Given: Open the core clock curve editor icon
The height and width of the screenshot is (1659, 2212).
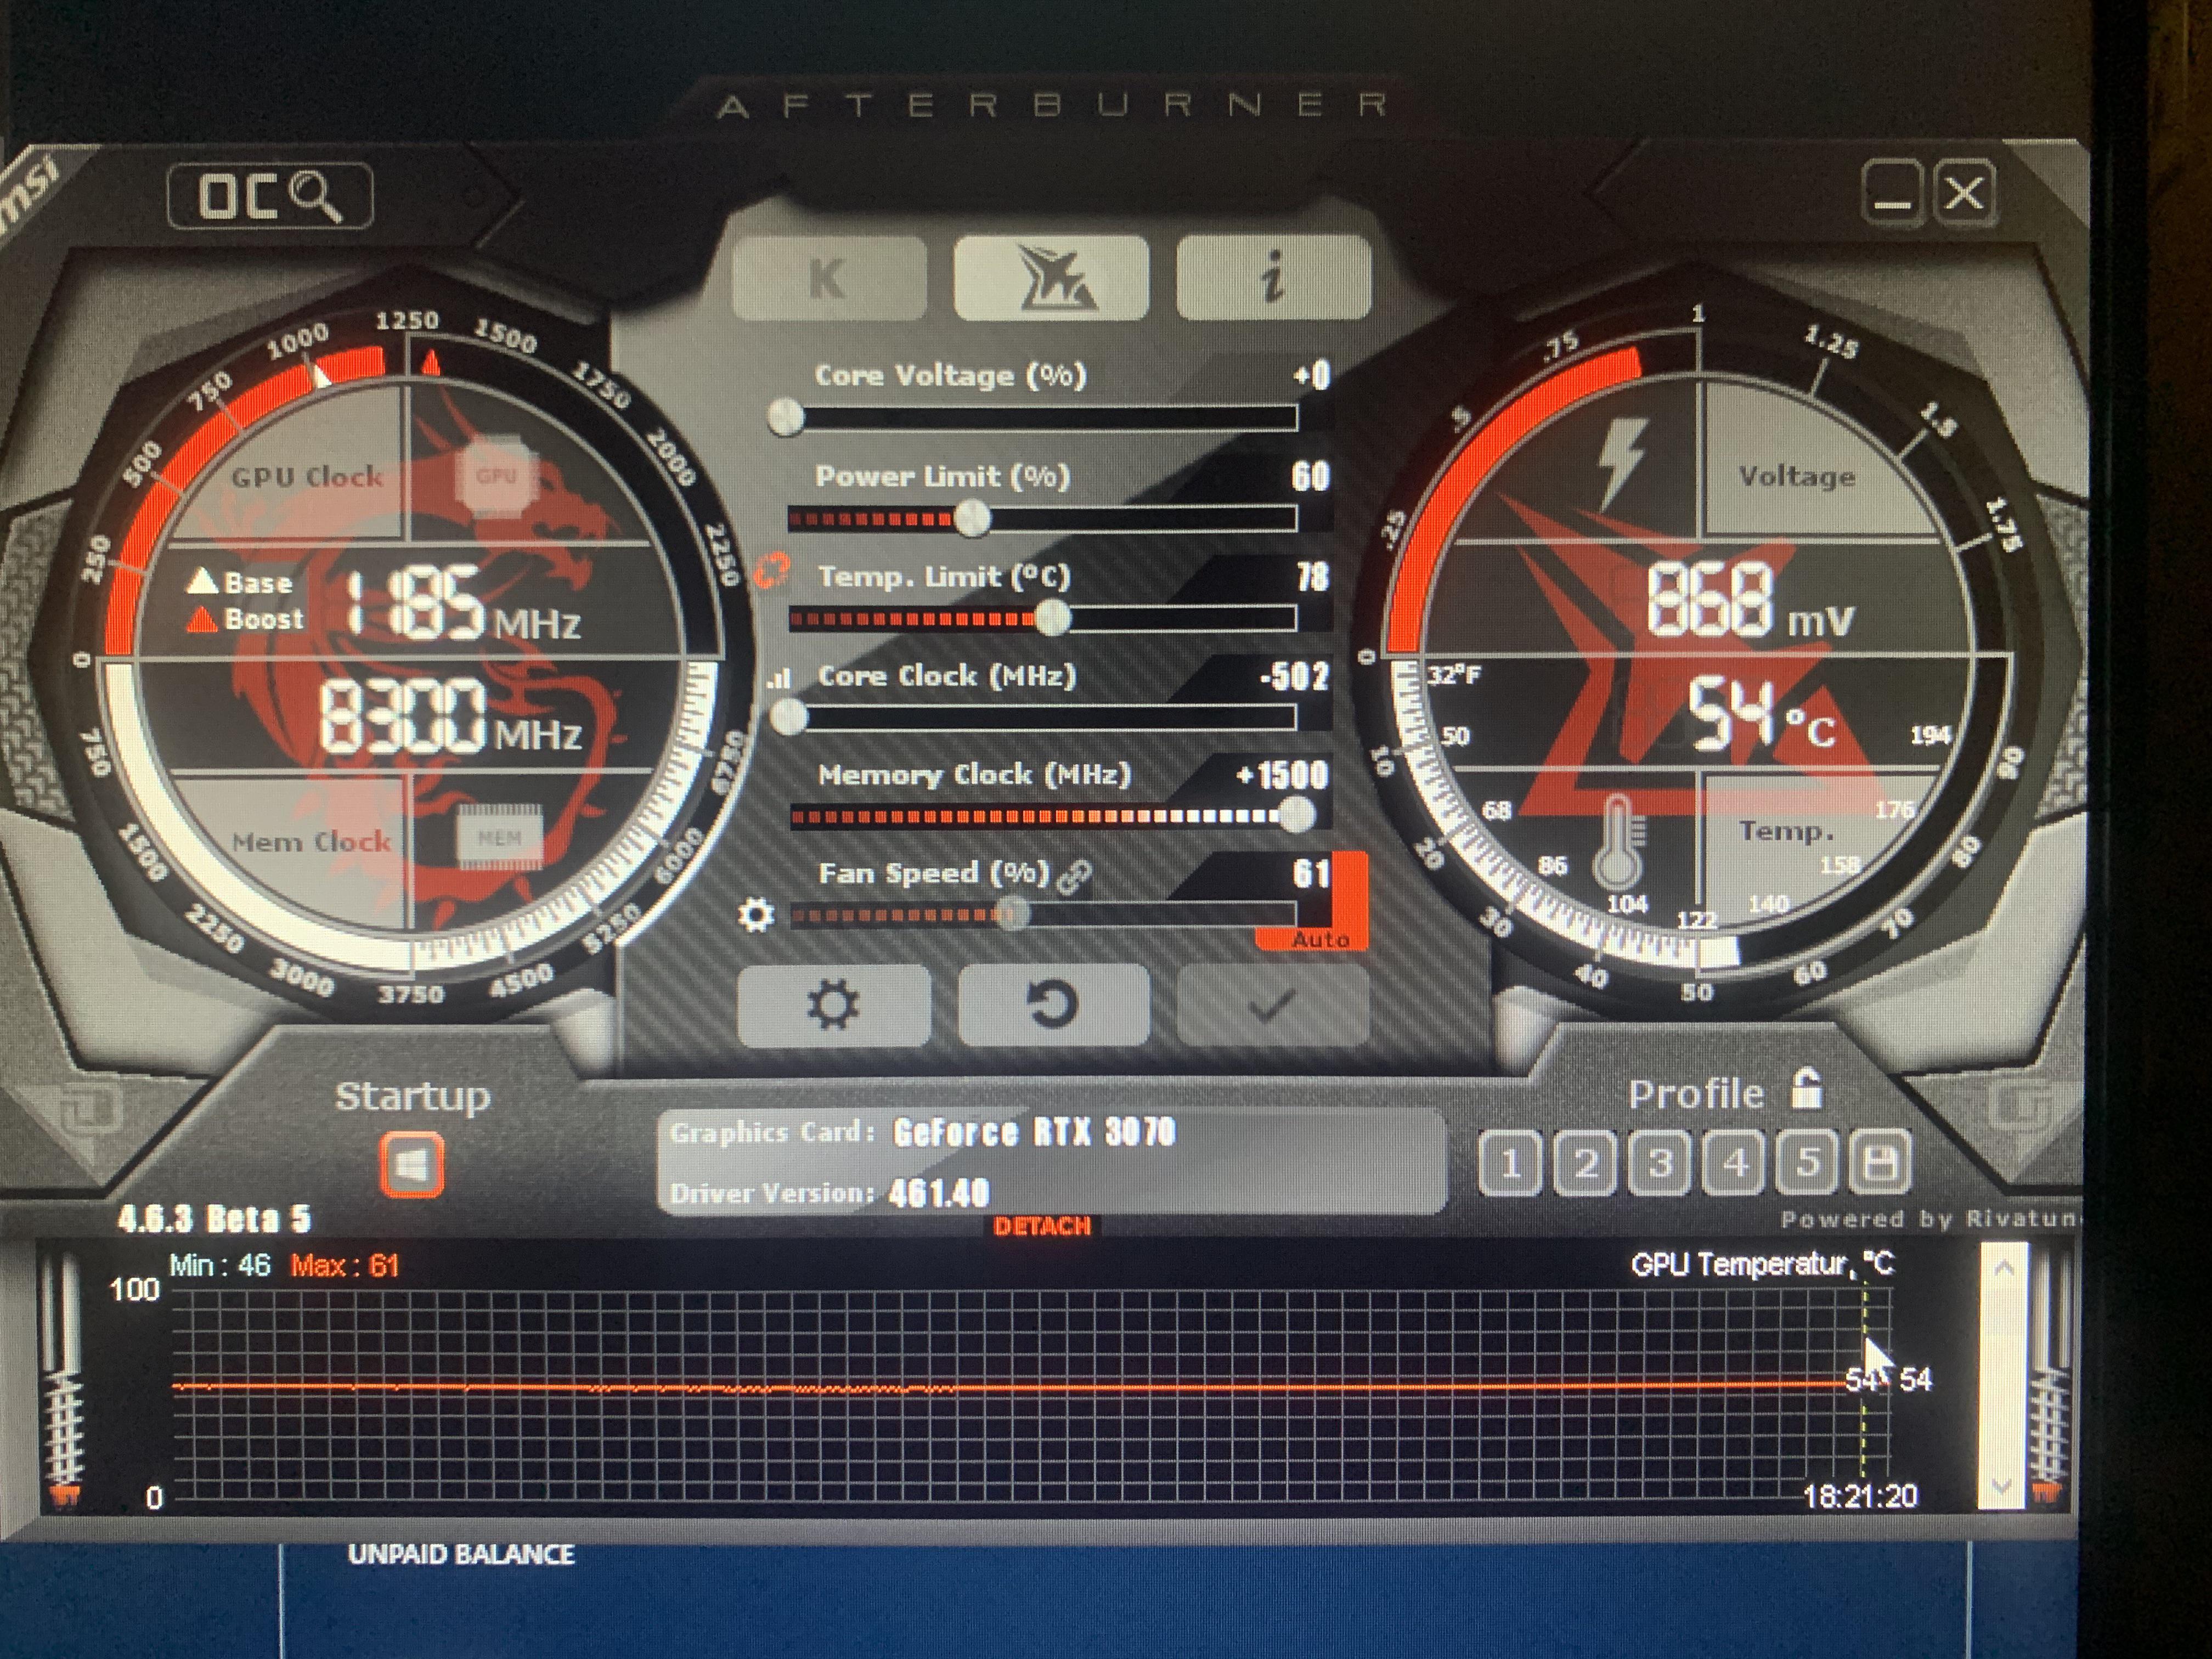Looking at the screenshot, I should point(778,680).
